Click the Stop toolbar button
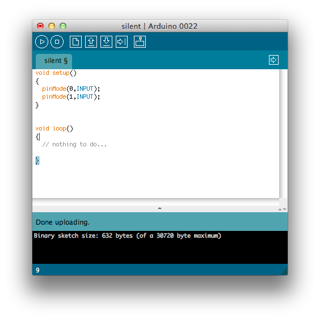Screen dimensions: 320x320 (57, 42)
